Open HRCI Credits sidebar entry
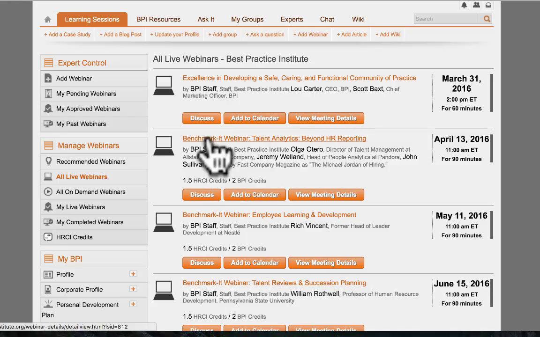 [94, 237]
